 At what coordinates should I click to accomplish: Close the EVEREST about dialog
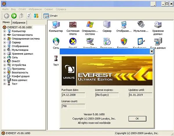pyautogui.click(x=152, y=51)
